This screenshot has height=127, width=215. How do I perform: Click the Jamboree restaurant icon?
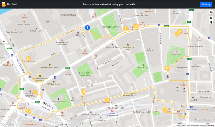point(184,83)
